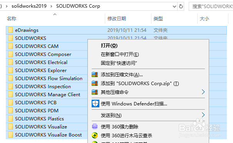Screen dimensions: 233x143
Task: Select the SOLIDWORKS Plastics folder name
Action: (39, 118)
